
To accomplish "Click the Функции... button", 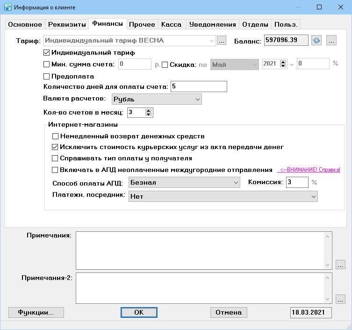I will (x=36, y=313).
